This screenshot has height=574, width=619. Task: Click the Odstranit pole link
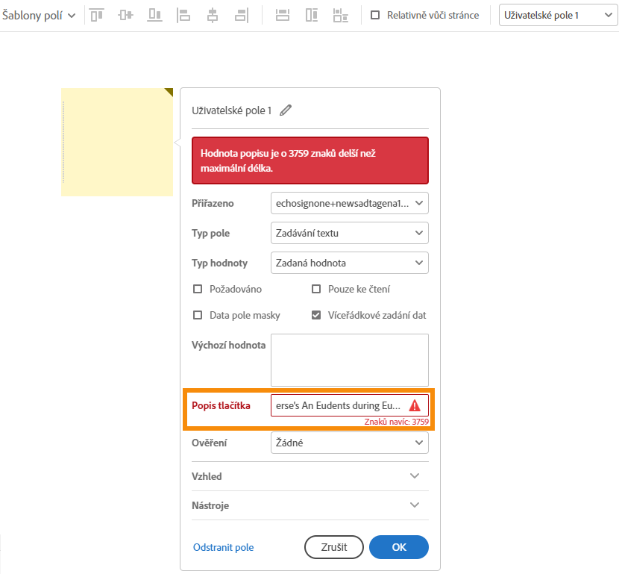[x=224, y=547]
